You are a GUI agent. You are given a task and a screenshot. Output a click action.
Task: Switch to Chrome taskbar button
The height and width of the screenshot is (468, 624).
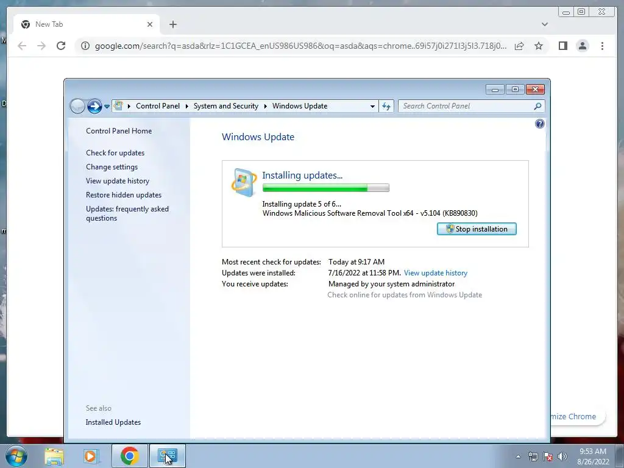coord(130,456)
